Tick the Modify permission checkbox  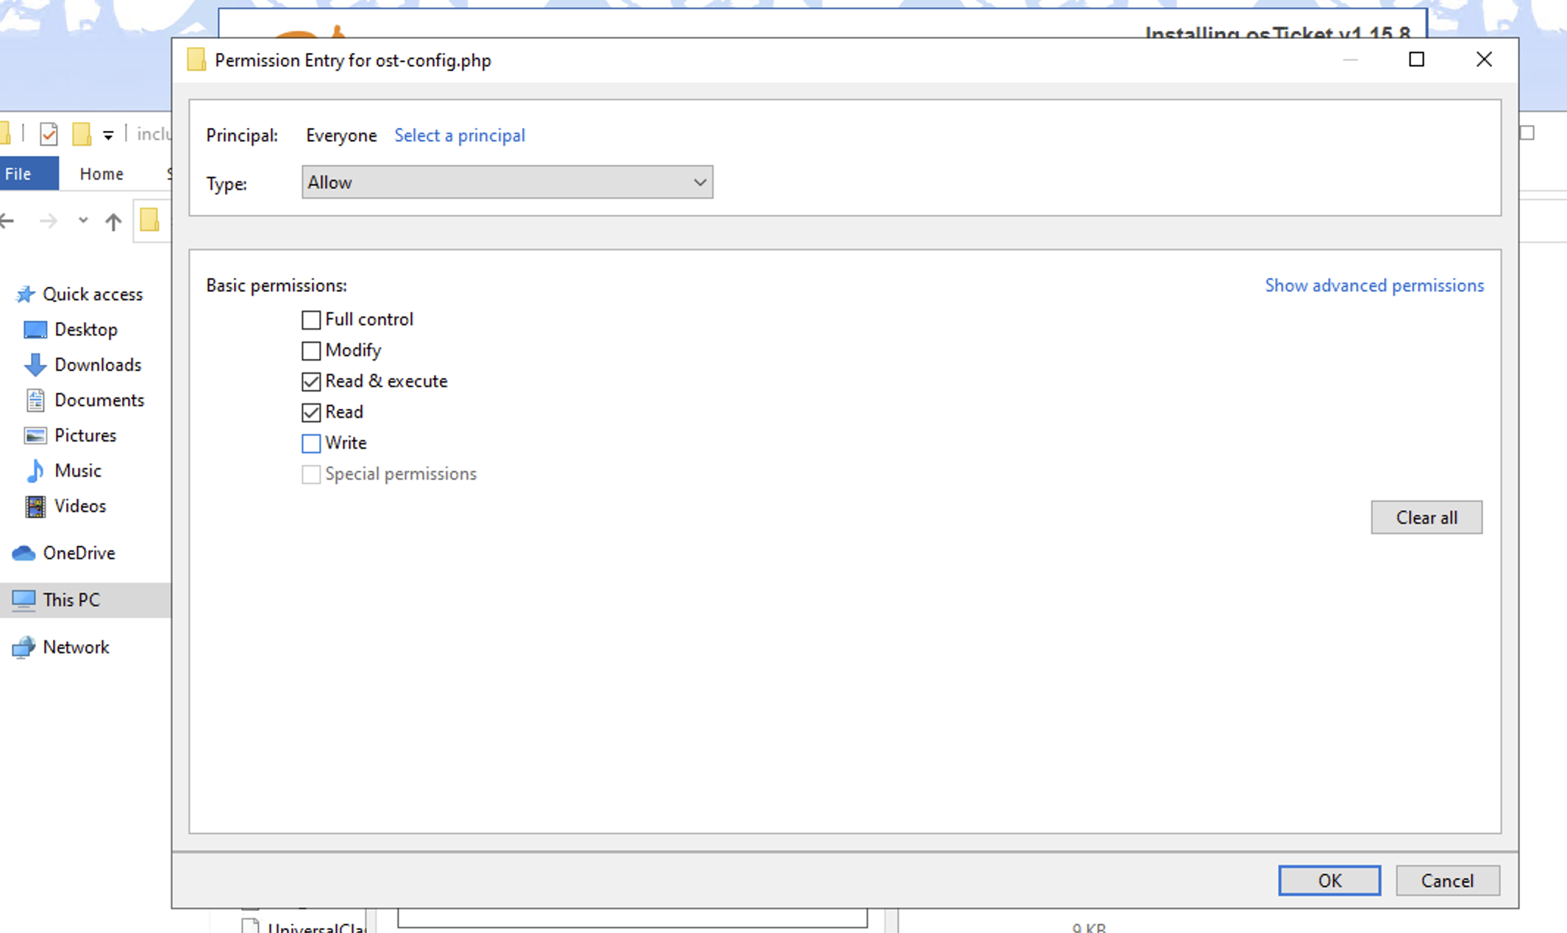click(311, 351)
